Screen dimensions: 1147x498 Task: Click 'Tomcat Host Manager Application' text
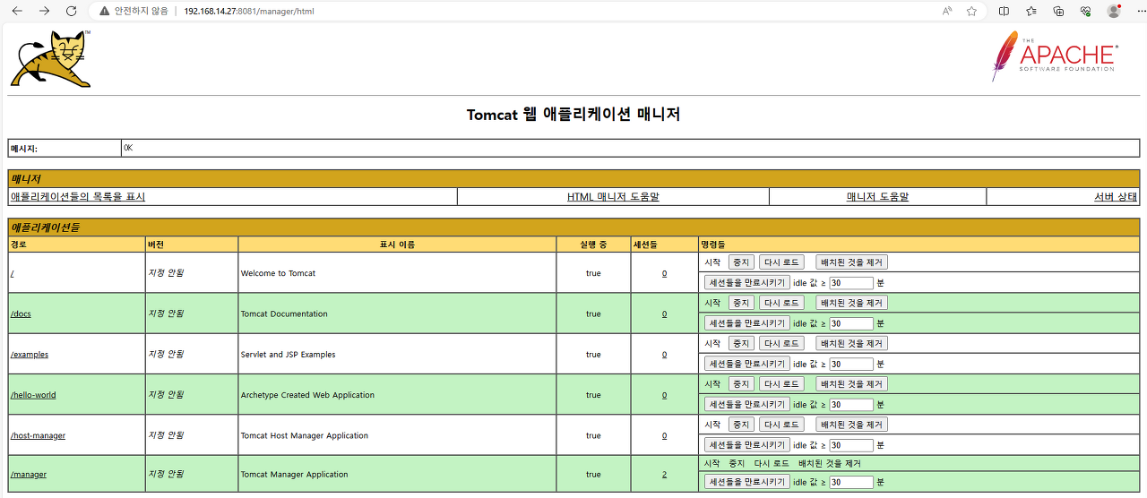pyautogui.click(x=305, y=436)
